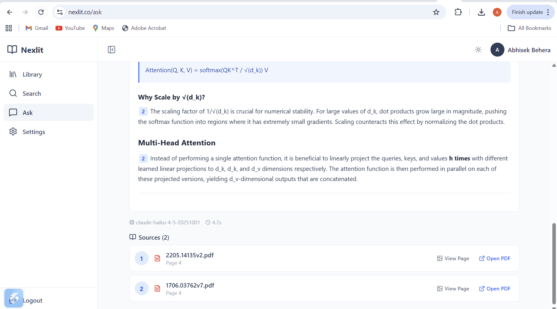Open Settings via the gear icon
Screen dimensions: 557x309
tap(13, 132)
